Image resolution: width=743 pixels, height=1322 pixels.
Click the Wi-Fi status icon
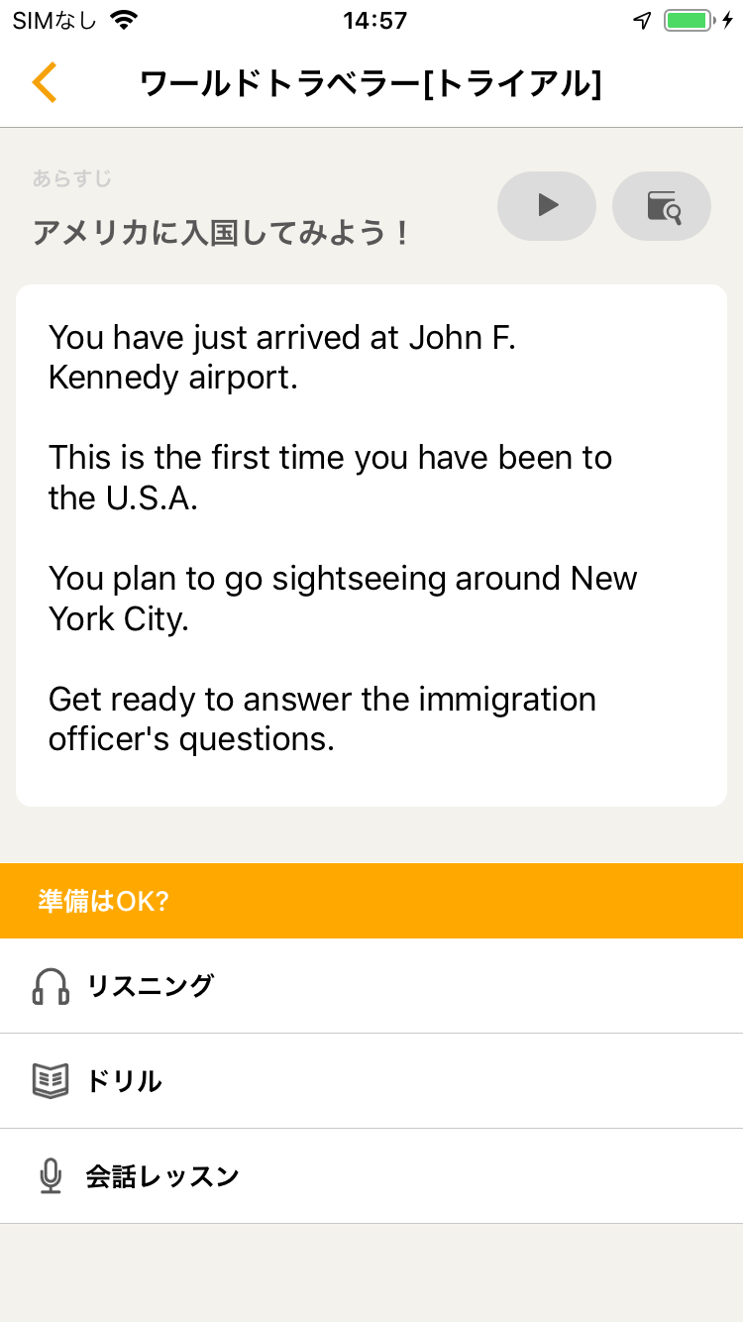point(124,21)
